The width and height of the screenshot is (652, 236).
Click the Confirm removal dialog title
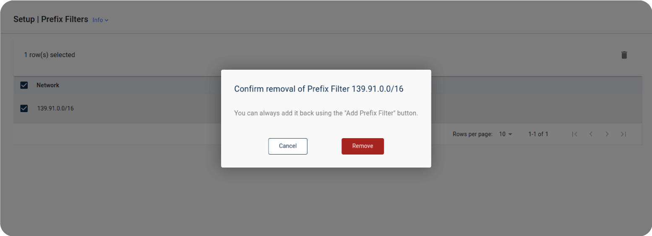point(318,89)
